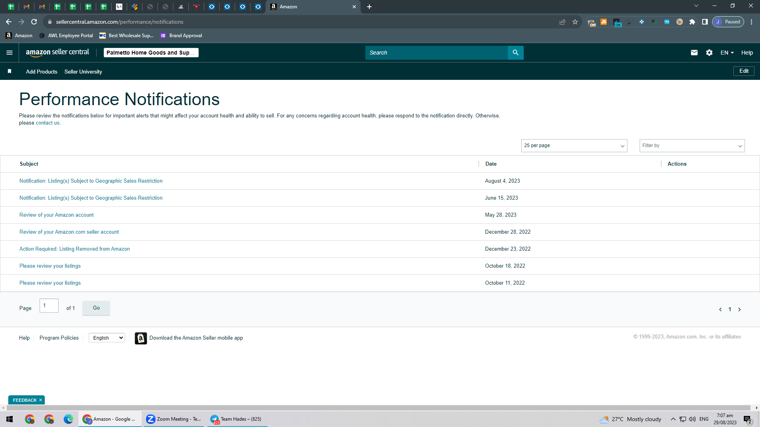Click the Amazon Seller mobile app icon

pos(141,338)
